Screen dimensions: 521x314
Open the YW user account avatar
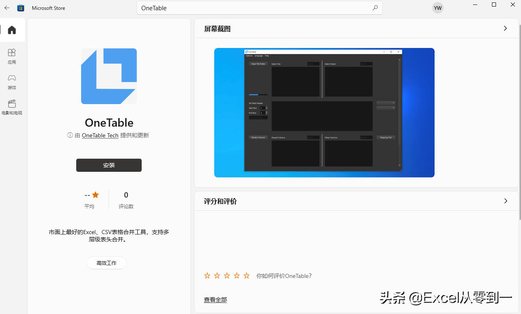(438, 8)
